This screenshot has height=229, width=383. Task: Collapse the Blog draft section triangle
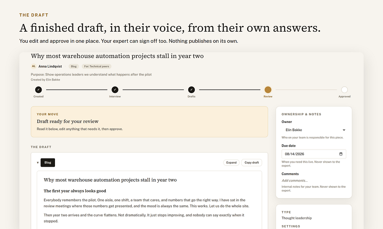click(x=38, y=163)
